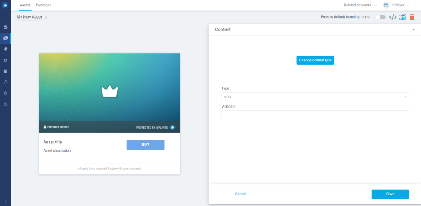The height and width of the screenshot is (206, 421).
Task: Click the Cancel link
Action: [x=240, y=194]
